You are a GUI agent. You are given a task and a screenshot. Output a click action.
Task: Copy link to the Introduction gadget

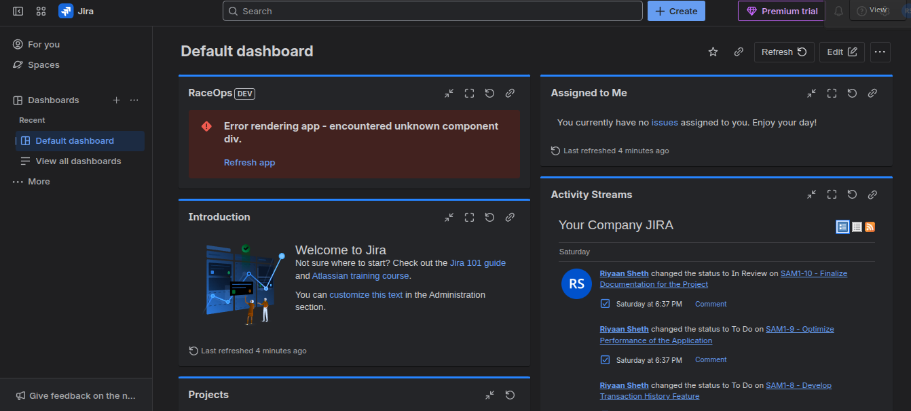[x=510, y=218]
